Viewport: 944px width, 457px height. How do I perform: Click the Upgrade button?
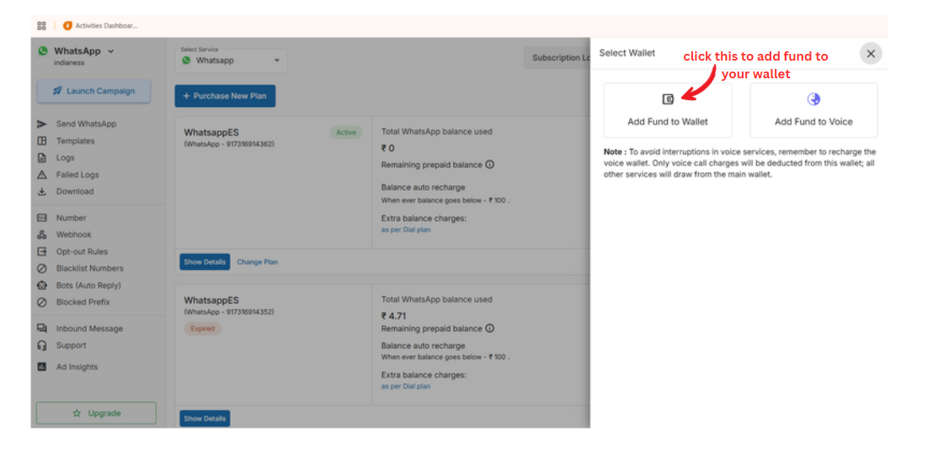coord(96,413)
